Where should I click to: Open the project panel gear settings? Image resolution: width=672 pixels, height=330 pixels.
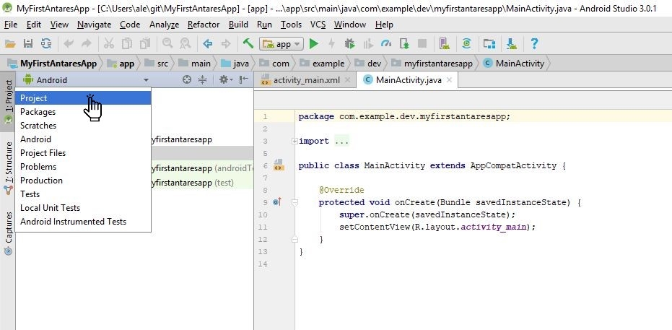(224, 80)
